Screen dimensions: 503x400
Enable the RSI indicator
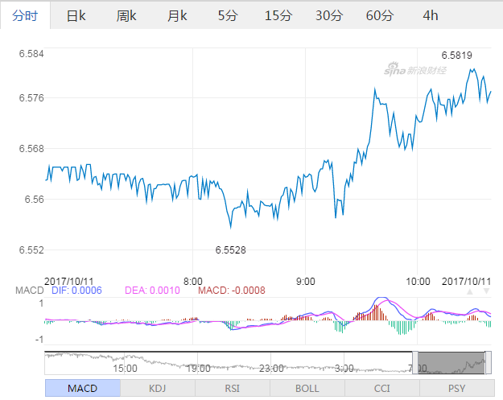tap(233, 389)
